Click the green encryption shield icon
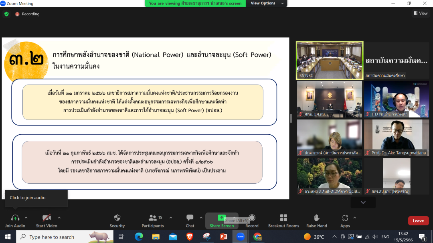The height and width of the screenshot is (243, 433). click(x=6, y=14)
